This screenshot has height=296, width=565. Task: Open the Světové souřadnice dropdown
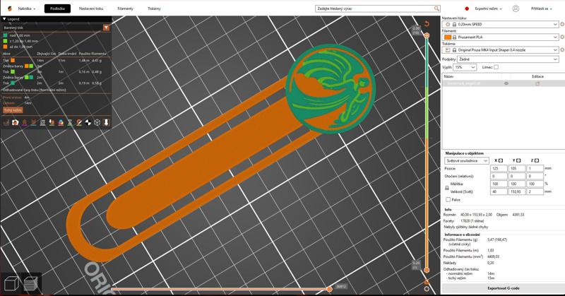click(x=466, y=160)
